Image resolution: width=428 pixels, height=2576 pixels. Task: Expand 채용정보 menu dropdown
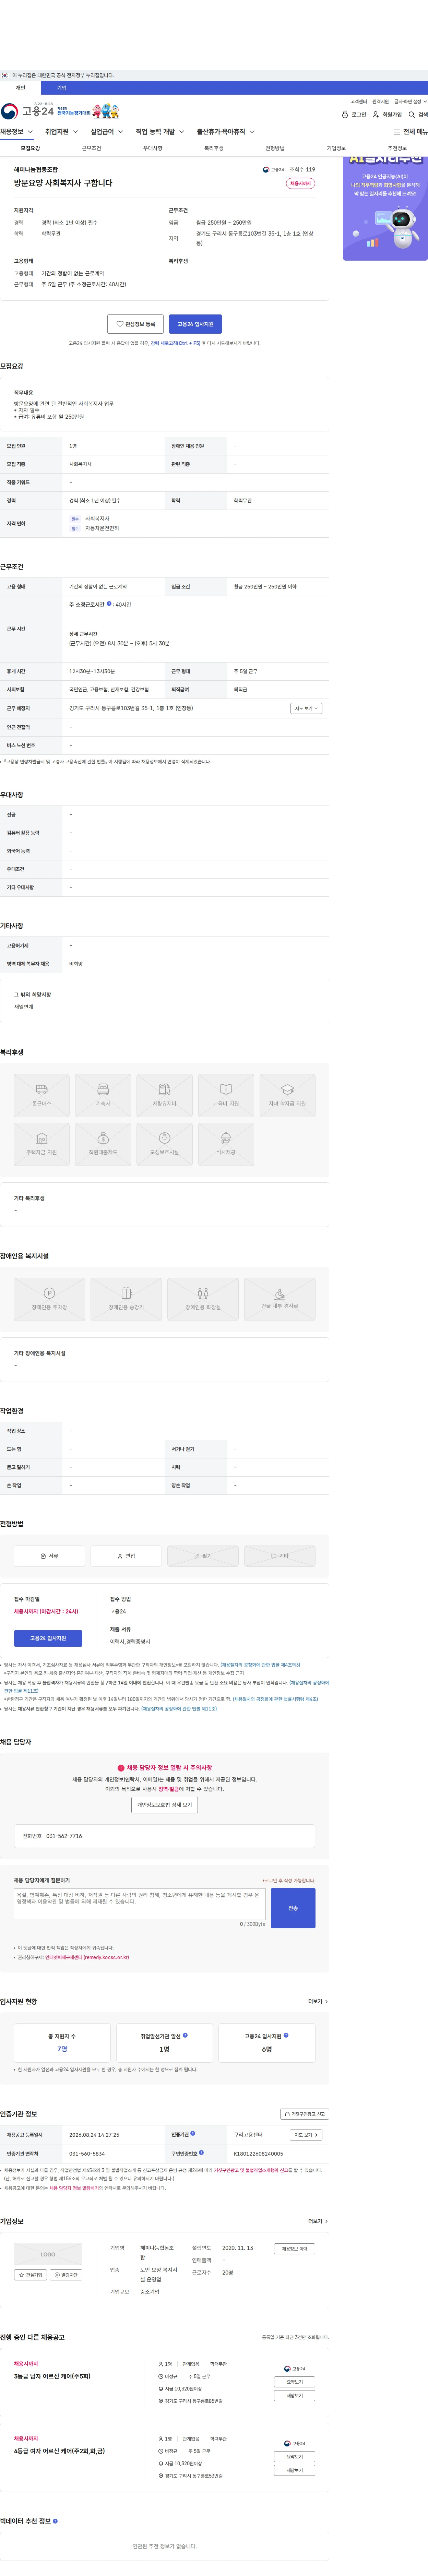17,132
